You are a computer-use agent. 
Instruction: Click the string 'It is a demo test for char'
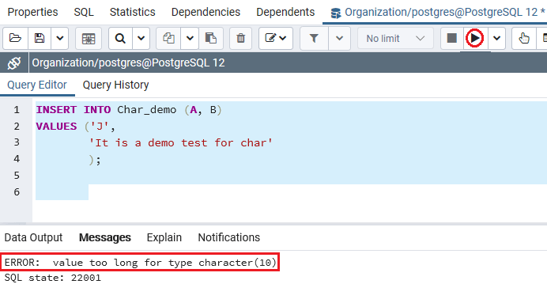tap(180, 142)
